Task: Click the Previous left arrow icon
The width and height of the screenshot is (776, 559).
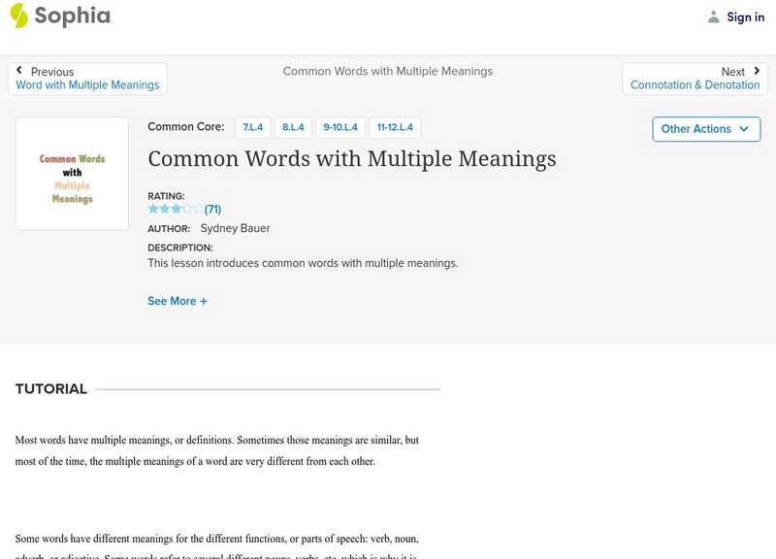Action: click(19, 71)
